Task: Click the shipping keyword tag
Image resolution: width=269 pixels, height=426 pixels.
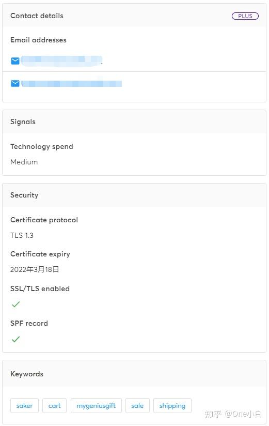Action: click(x=172, y=406)
